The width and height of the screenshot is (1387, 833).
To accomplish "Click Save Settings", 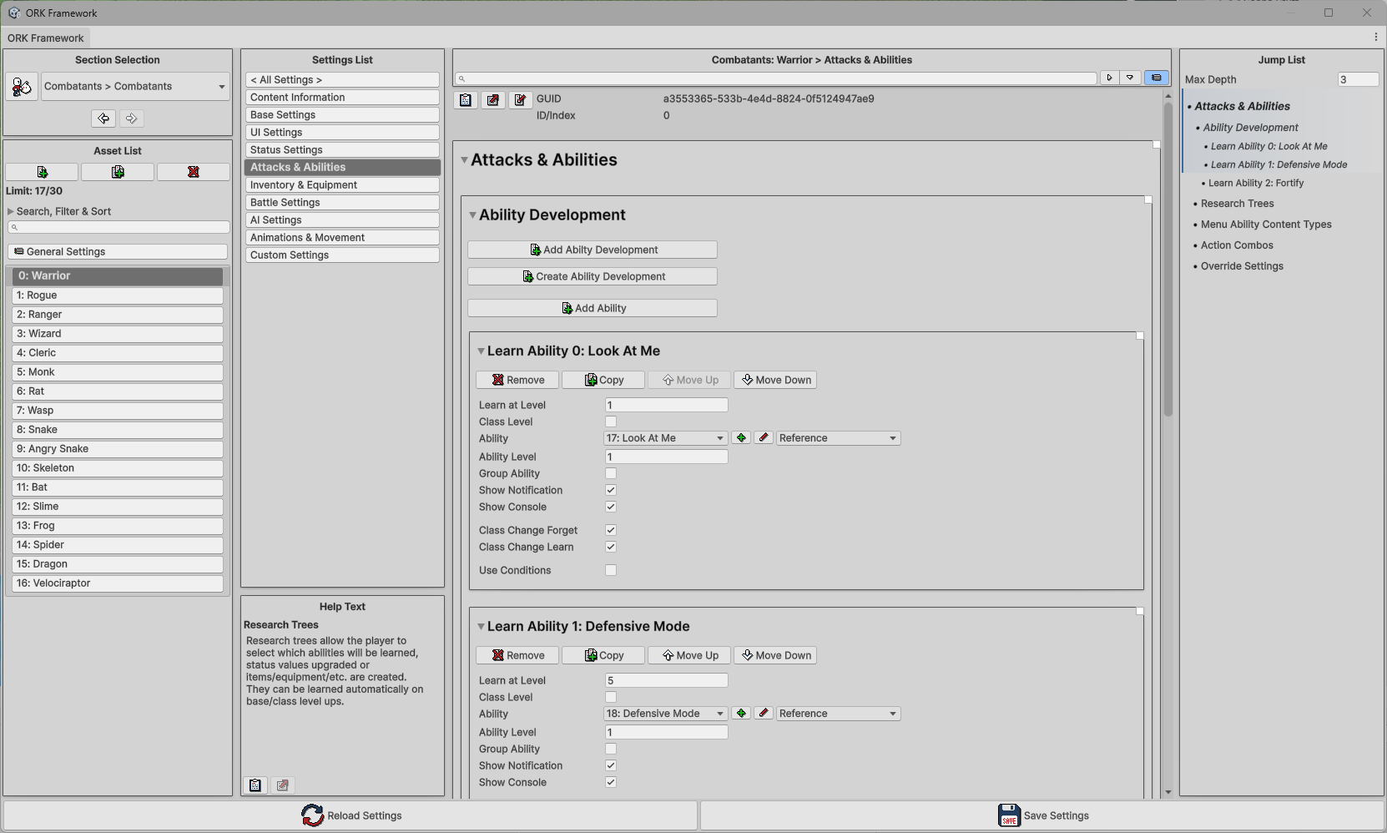I will [1042, 815].
